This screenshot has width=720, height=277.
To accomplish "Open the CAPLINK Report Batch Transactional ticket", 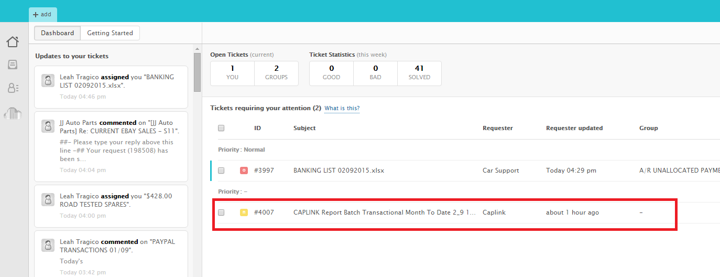I will pos(384,212).
